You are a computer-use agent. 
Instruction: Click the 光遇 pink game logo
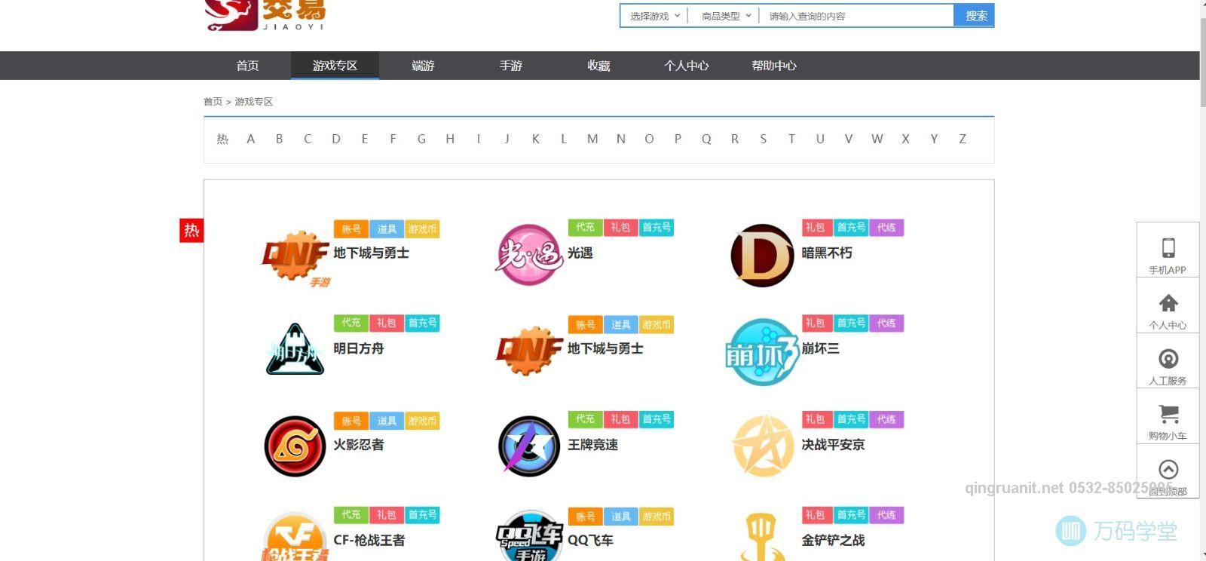pyautogui.click(x=528, y=254)
